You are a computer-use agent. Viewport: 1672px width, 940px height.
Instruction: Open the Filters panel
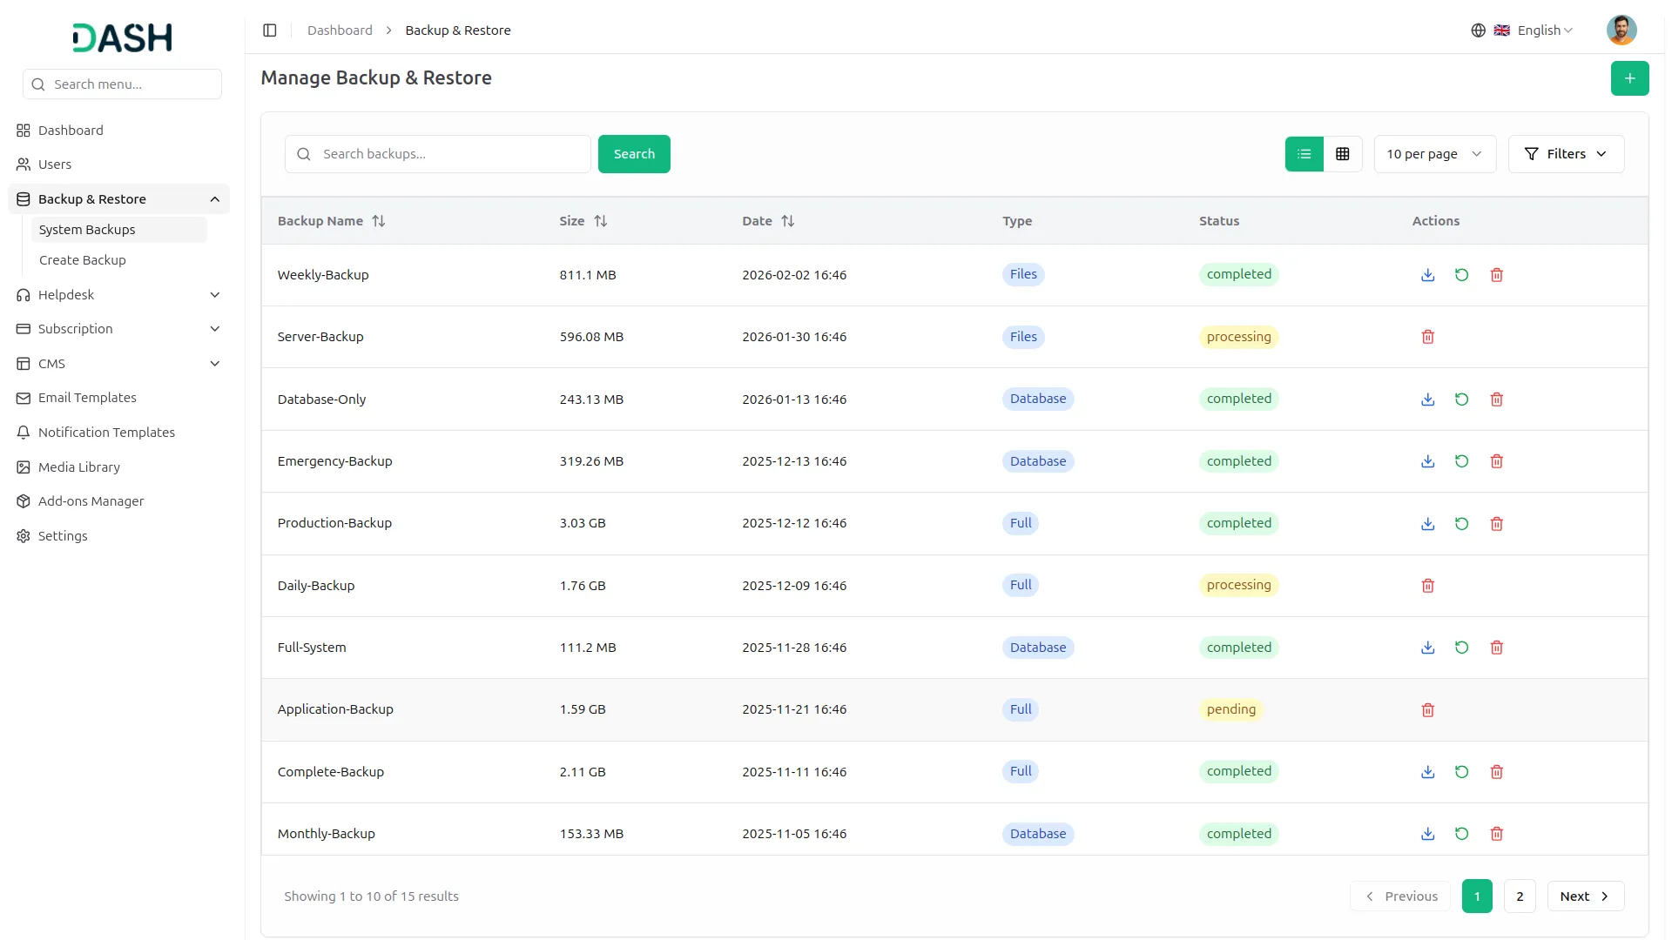coord(1566,153)
